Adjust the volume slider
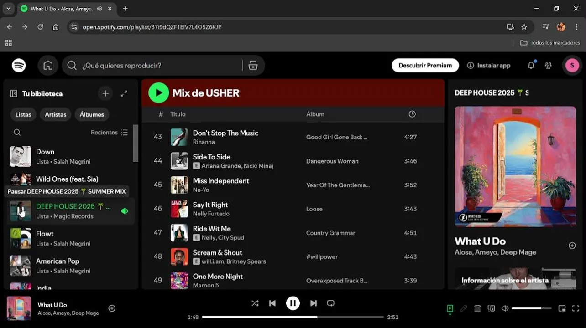The width and height of the screenshot is (586, 328). pos(531,308)
